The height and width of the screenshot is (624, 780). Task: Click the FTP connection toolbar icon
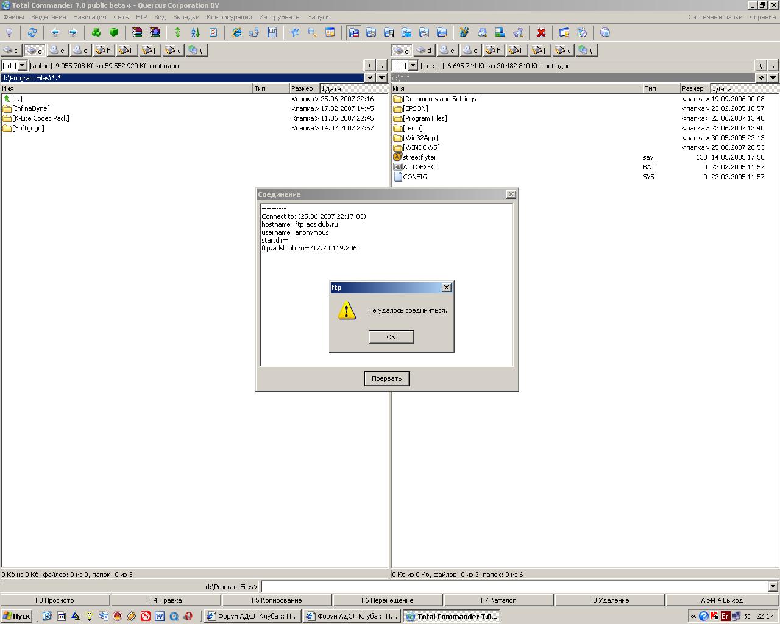(272, 32)
